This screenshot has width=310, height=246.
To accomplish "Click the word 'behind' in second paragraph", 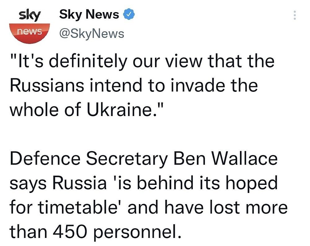I will pos(165,183).
